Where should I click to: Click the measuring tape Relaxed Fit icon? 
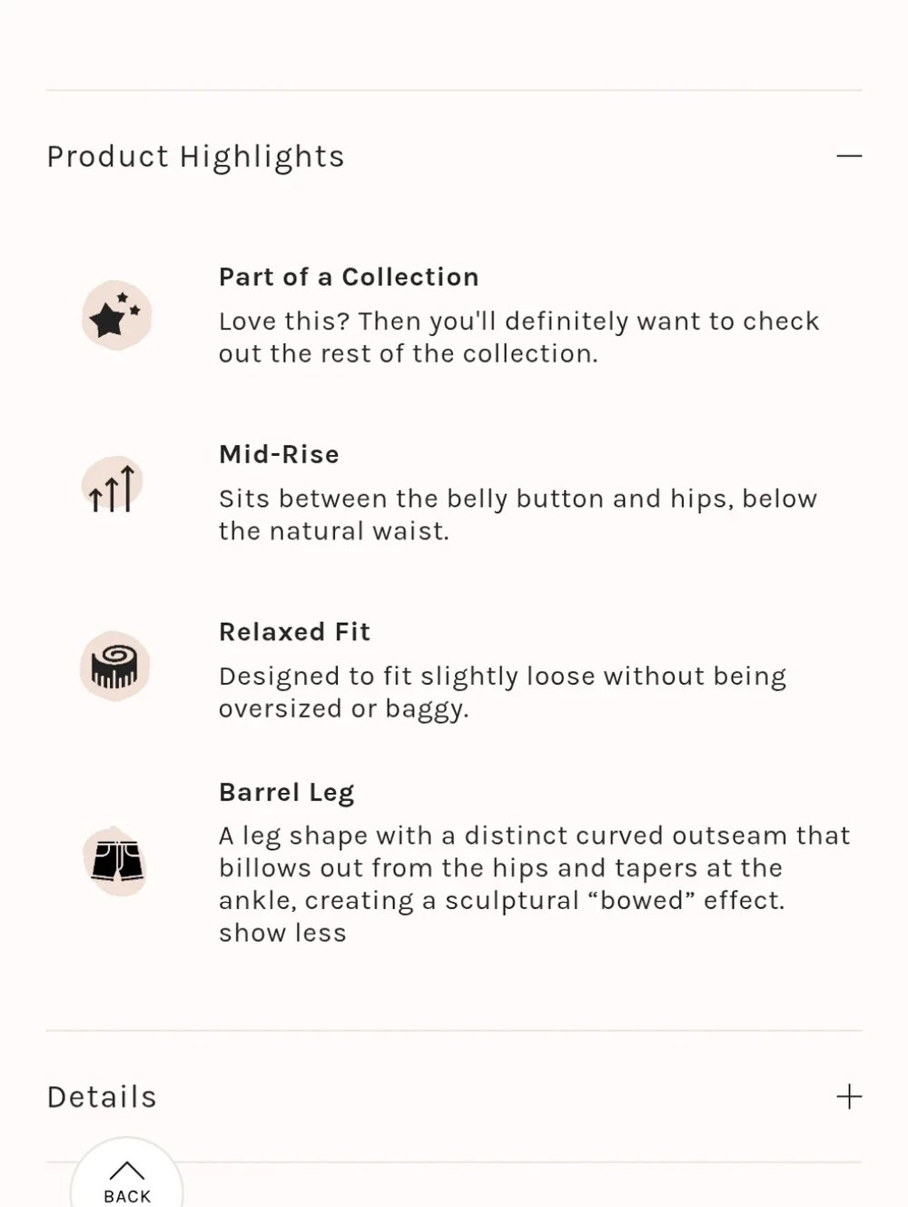[114, 667]
